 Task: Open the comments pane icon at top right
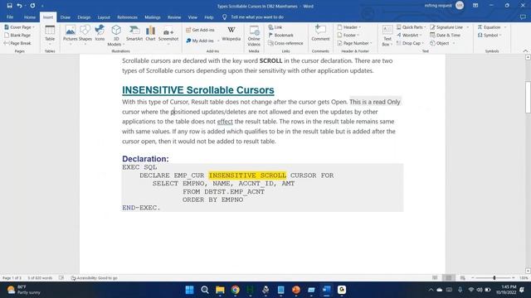tap(523, 17)
